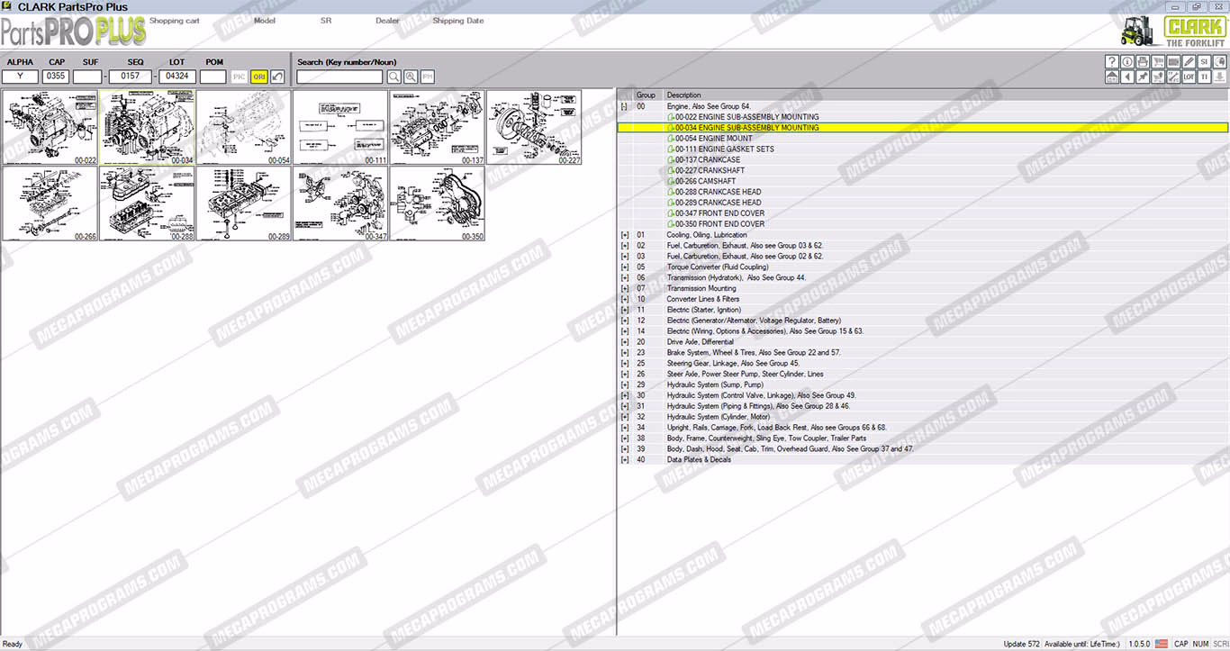Print using the printer icon
This screenshot has height=651, width=1230.
(1143, 61)
